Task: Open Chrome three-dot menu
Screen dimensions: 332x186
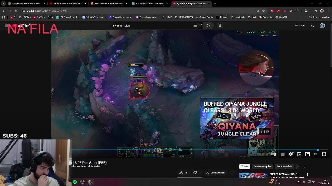Action: click(x=328, y=11)
